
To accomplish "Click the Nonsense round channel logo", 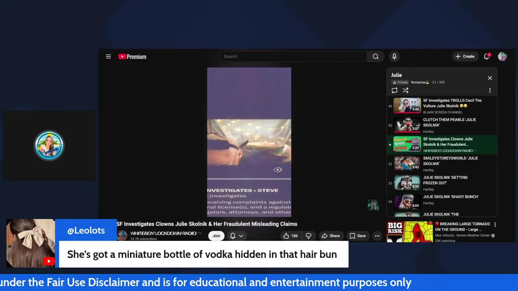I will [x=49, y=145].
